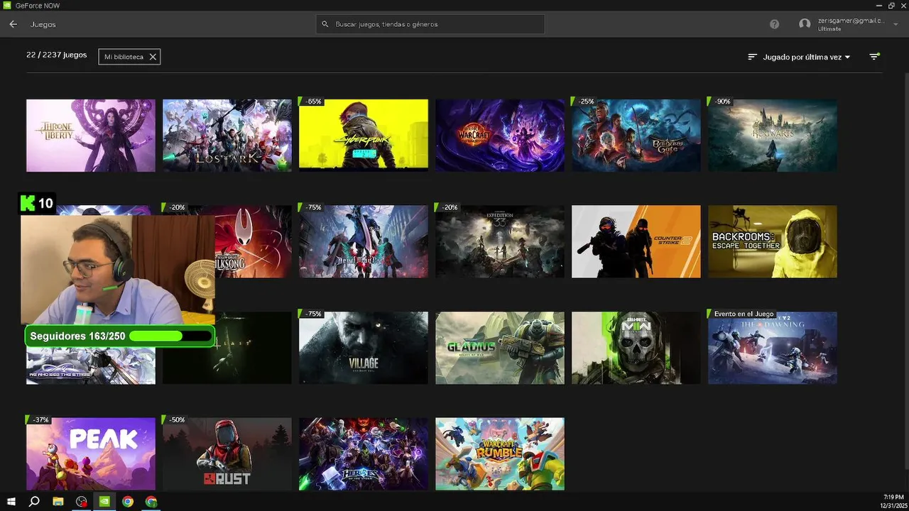
Task: Switch to OBS Studio in the taskbar
Action: tap(82, 502)
